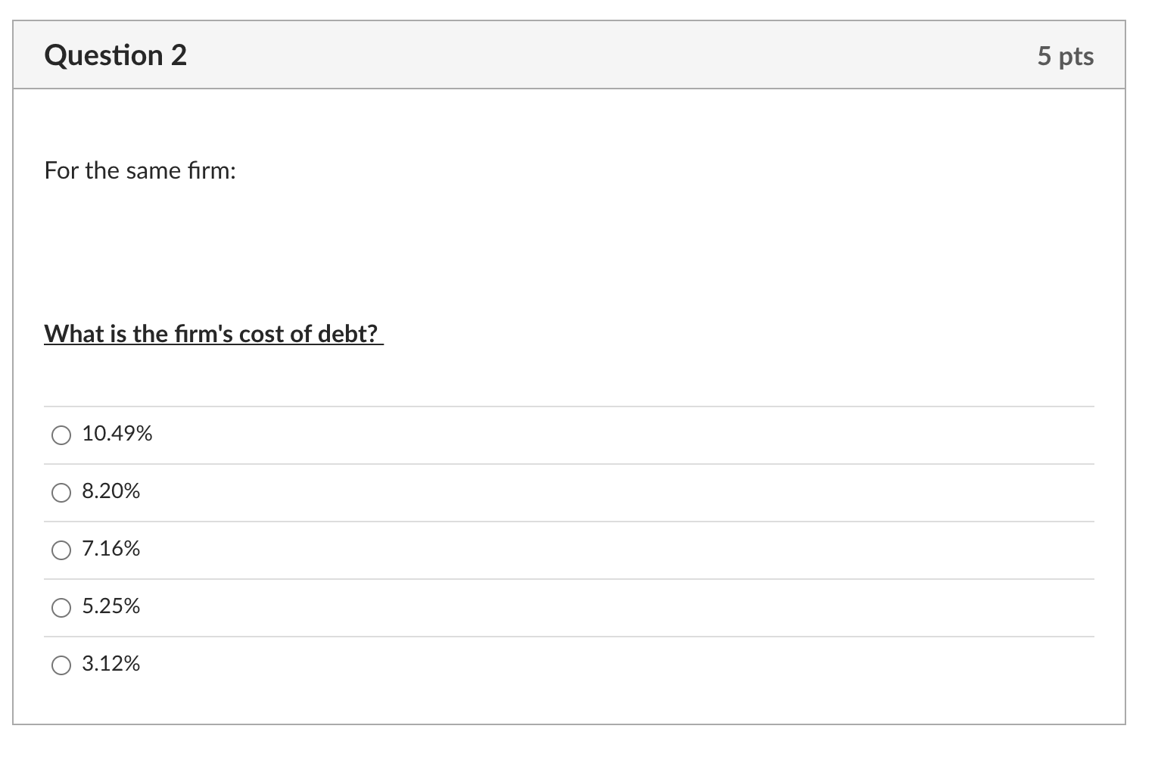This screenshot has height=760, width=1158.
Task: Click the Question 2 header
Action: (115, 55)
